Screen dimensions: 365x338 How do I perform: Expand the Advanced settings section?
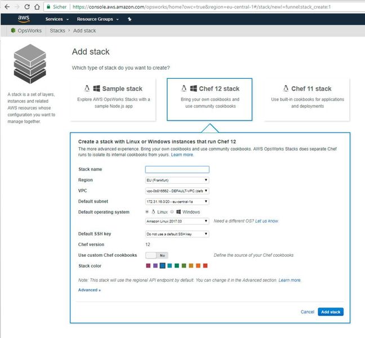pos(90,290)
